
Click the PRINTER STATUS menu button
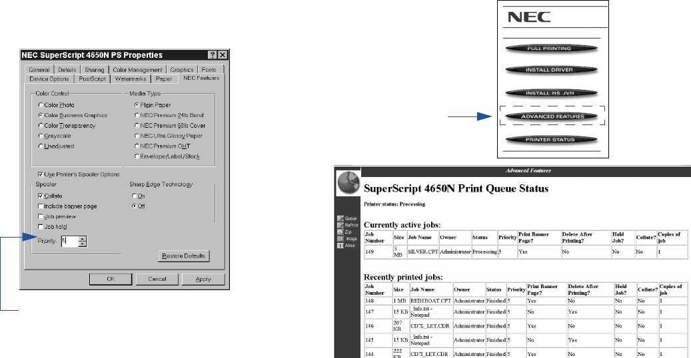point(551,140)
